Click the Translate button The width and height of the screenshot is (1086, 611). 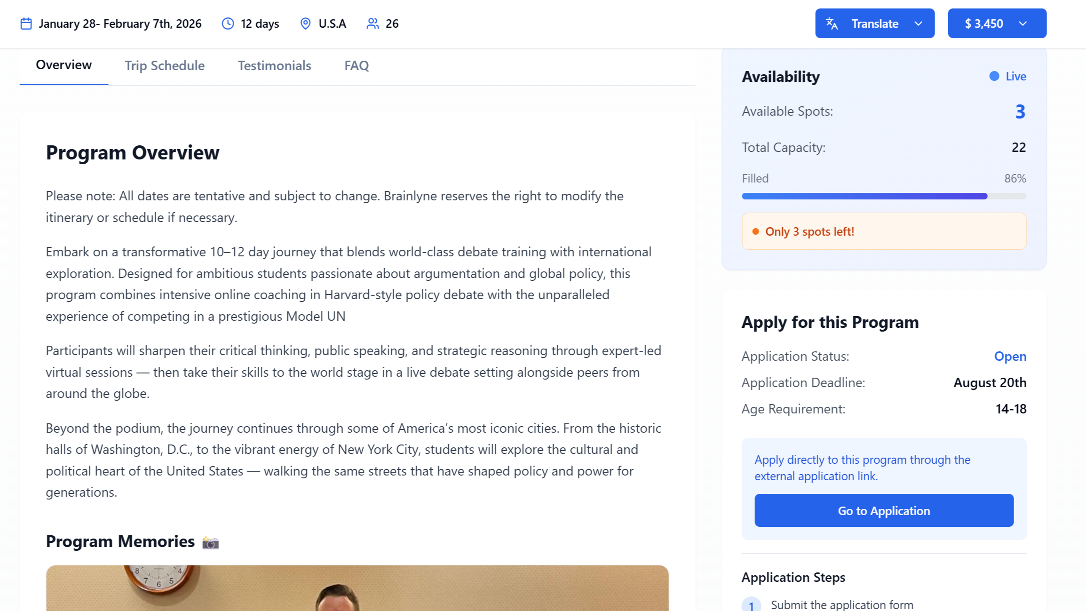coord(875,24)
